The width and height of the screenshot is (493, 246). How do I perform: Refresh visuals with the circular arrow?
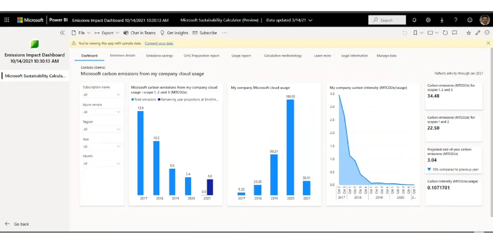(445, 33)
